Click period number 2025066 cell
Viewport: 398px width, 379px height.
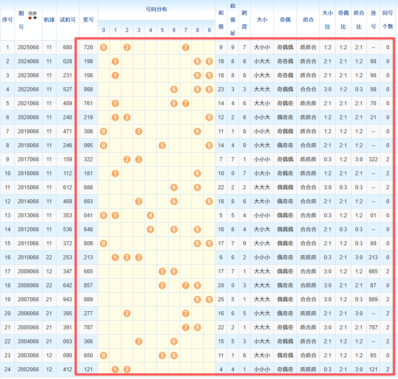[x=28, y=47]
